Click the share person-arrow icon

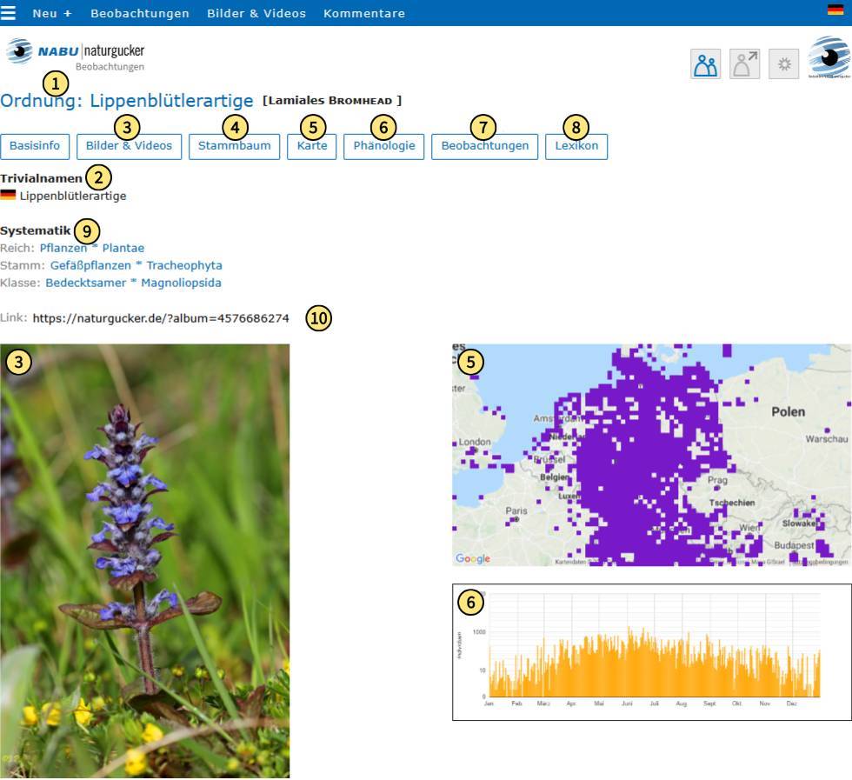coord(744,64)
